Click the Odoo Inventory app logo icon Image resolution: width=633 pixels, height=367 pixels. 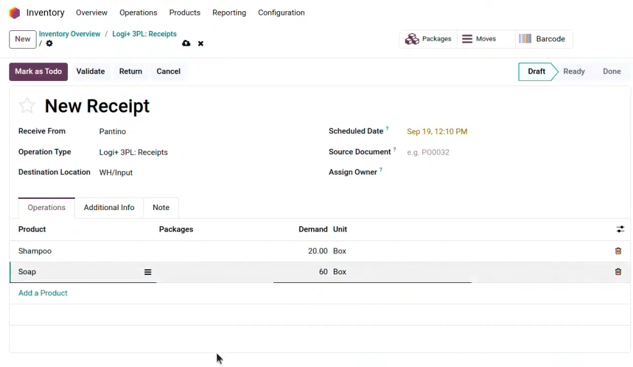14,13
